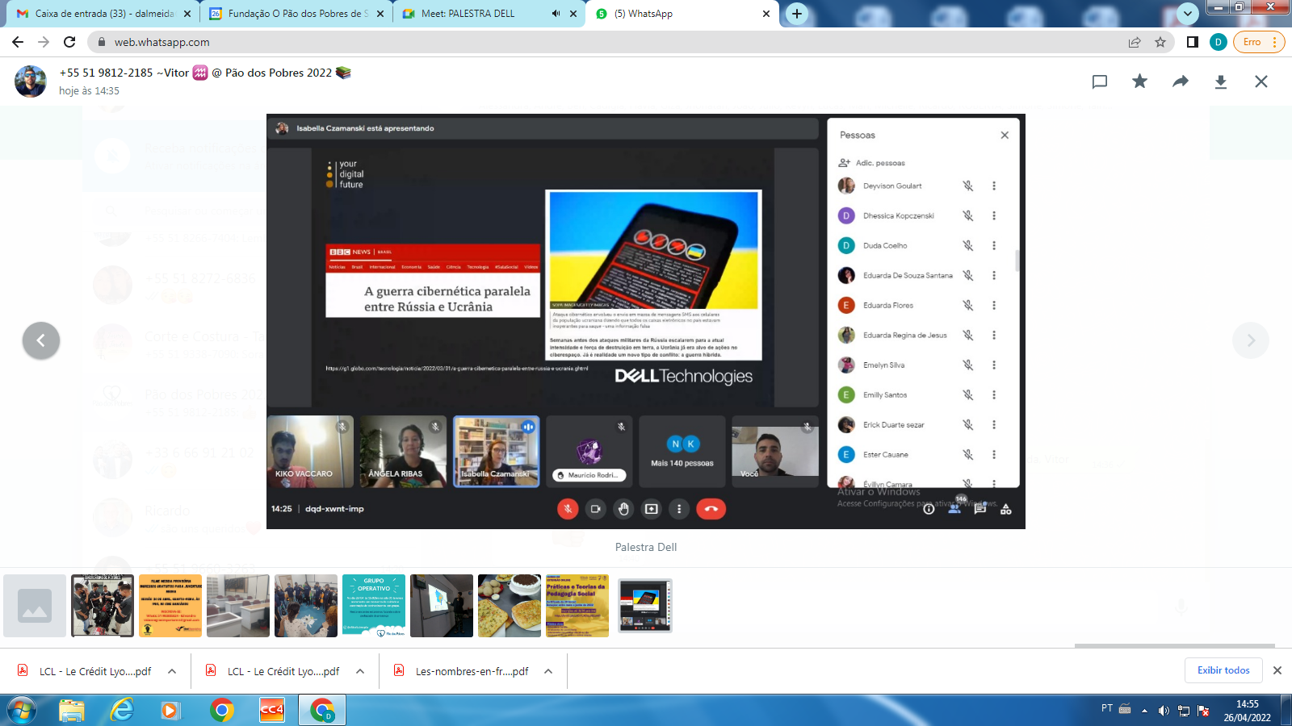1292x726 pixels.
Task: Select the teal Grupo Operativo thumbnail
Action: pos(374,606)
